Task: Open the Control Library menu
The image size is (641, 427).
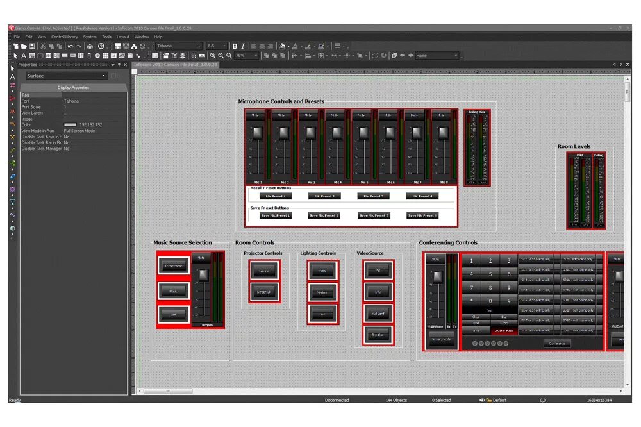Action: click(x=65, y=37)
